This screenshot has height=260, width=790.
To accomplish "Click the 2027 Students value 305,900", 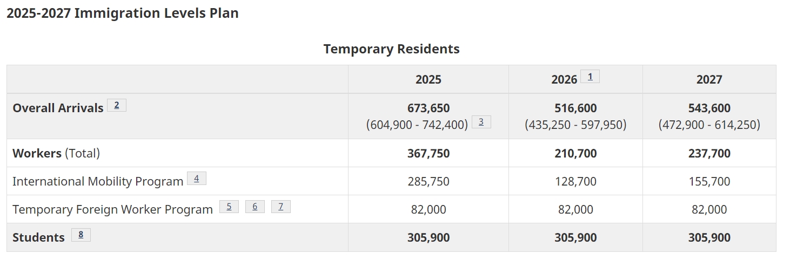I will click(x=709, y=237).
